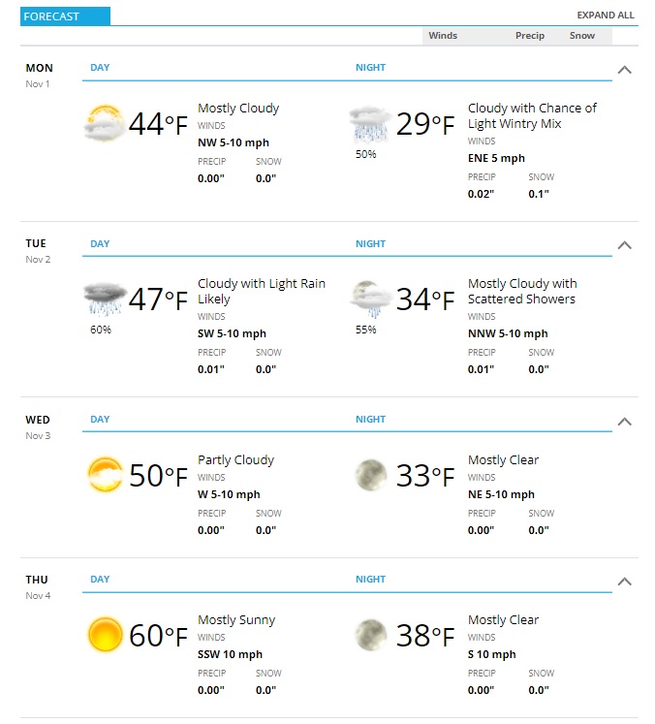Click the Tuesday day light rain cloud icon
655x724 pixels.
(105, 299)
